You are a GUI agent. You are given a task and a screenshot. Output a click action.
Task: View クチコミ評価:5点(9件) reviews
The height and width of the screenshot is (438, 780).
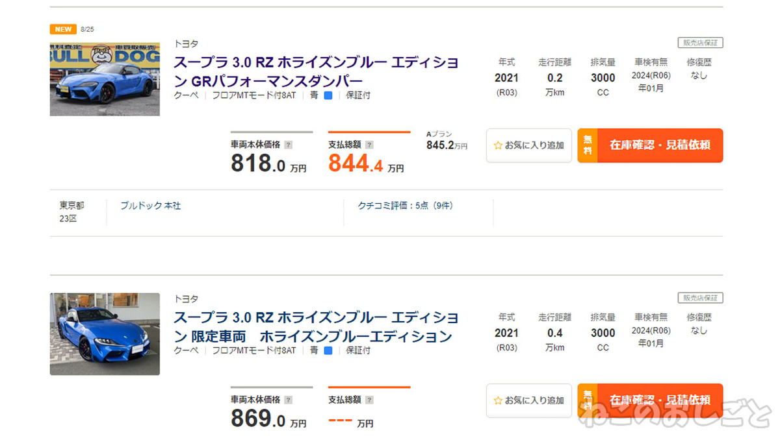[405, 206]
